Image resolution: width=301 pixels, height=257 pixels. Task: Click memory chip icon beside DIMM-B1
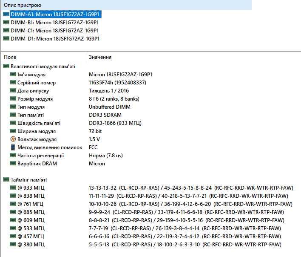[6, 22]
